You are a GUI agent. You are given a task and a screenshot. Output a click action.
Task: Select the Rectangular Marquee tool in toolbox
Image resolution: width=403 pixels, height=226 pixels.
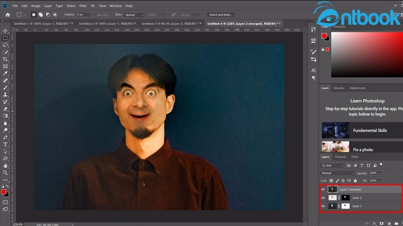pos(5,38)
